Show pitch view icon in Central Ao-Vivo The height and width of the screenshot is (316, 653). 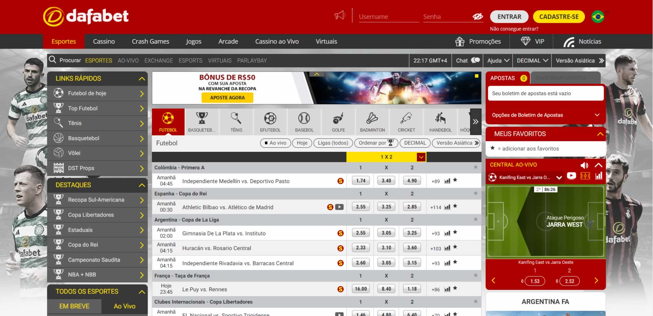585,176
